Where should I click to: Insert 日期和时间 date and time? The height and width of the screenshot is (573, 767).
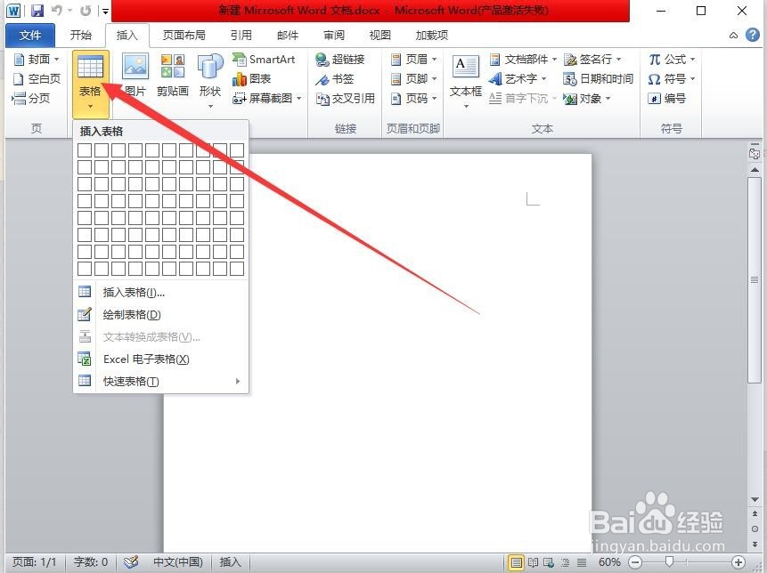598,78
